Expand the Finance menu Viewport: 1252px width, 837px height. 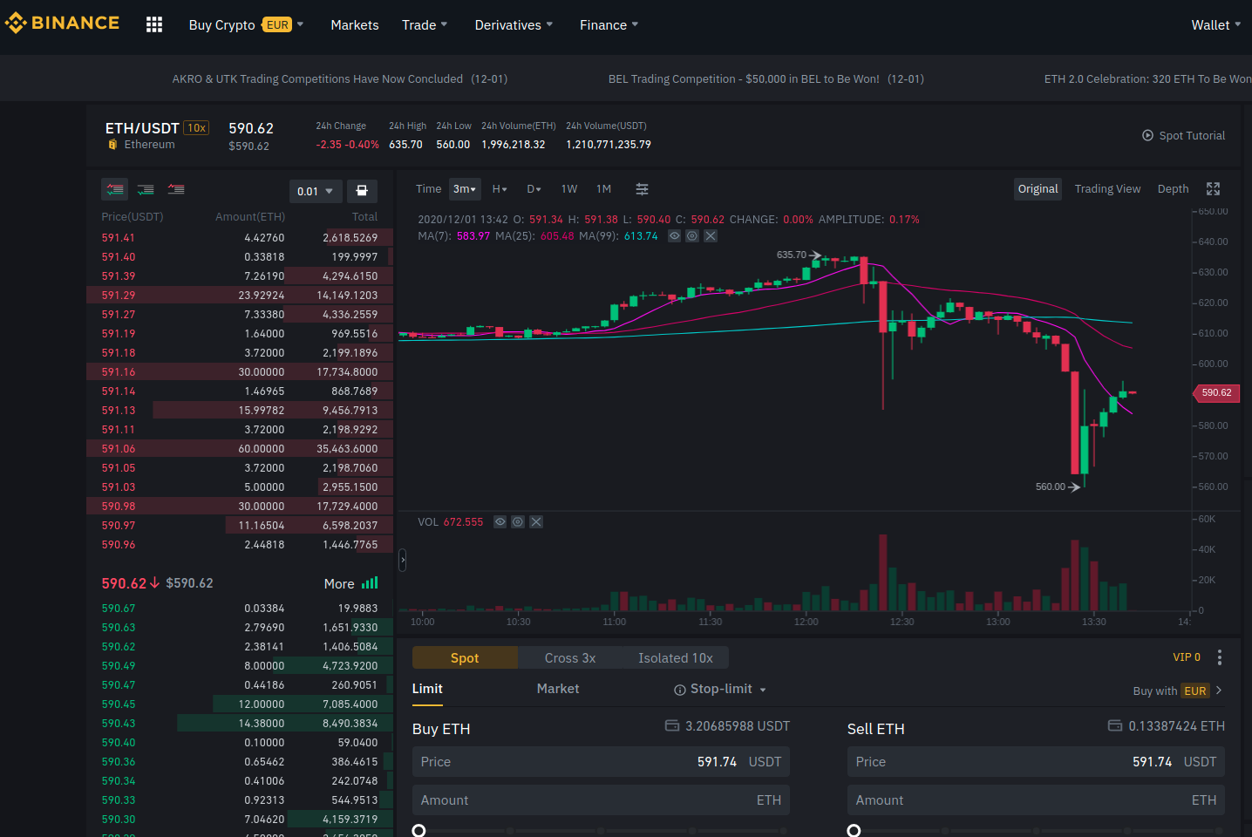(x=609, y=25)
